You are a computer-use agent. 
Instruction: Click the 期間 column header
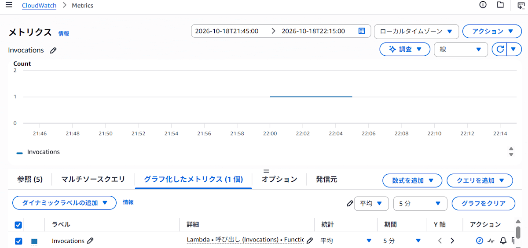point(390,224)
